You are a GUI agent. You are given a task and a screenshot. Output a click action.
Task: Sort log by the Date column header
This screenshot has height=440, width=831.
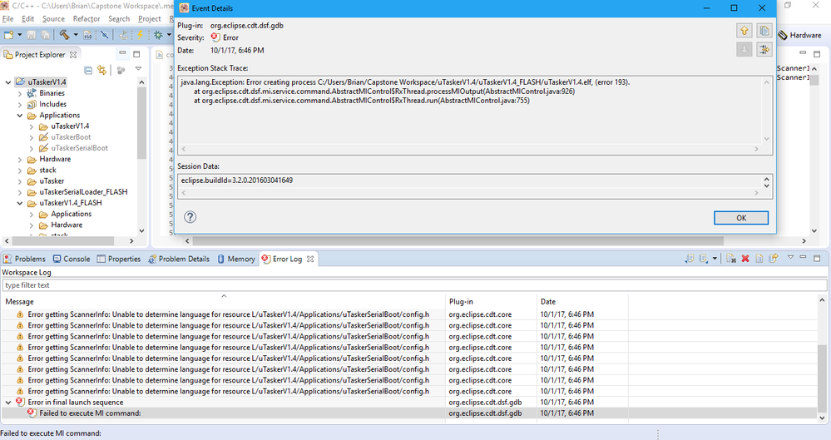click(582, 301)
